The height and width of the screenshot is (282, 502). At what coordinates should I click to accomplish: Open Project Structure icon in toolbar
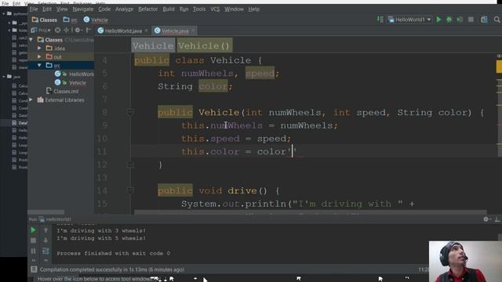pyautogui.click(x=484, y=20)
